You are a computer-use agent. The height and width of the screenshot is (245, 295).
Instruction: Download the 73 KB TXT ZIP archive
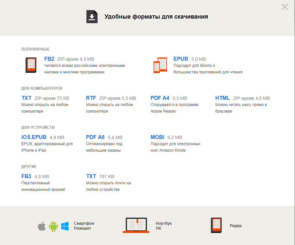coord(26,98)
